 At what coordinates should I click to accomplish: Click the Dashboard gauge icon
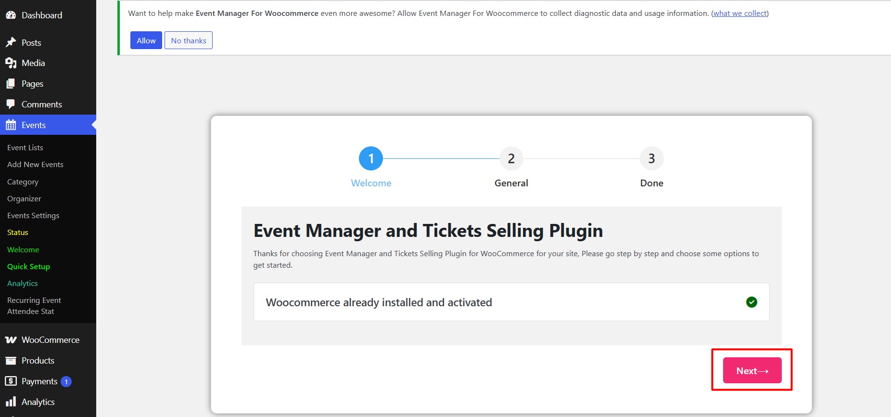[11, 15]
